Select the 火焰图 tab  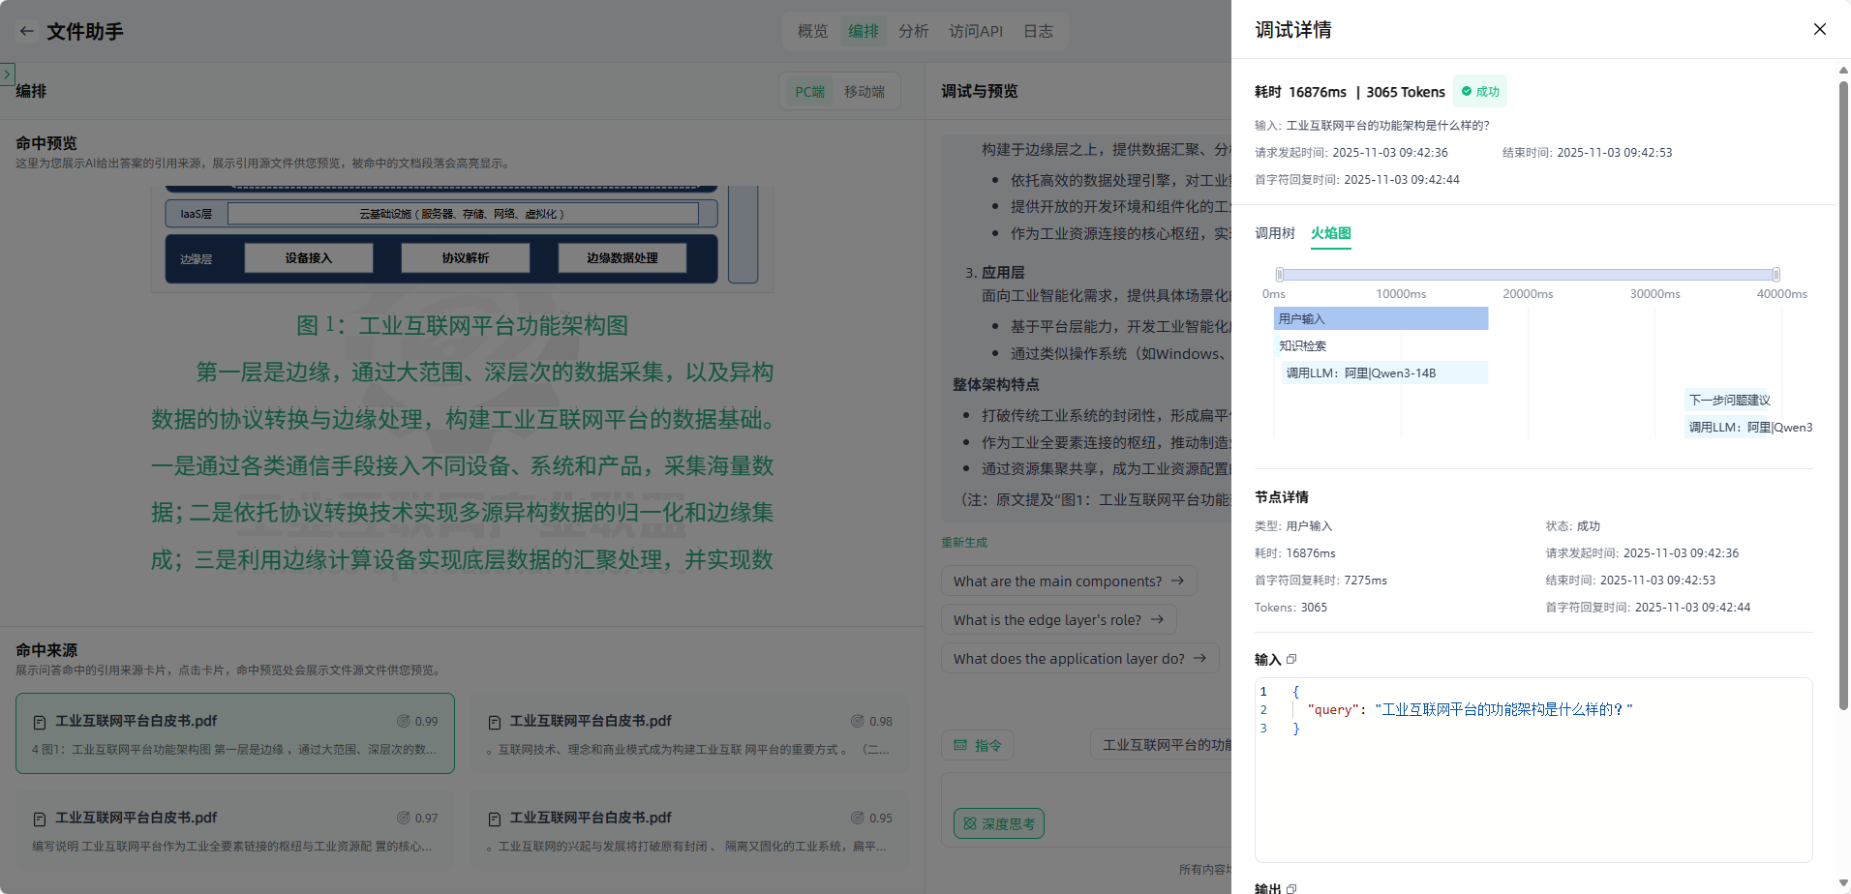pyautogui.click(x=1330, y=233)
